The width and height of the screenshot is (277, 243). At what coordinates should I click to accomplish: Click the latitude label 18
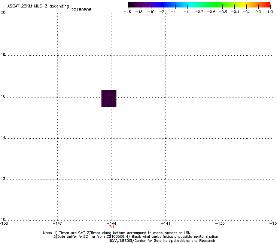point(3,55)
